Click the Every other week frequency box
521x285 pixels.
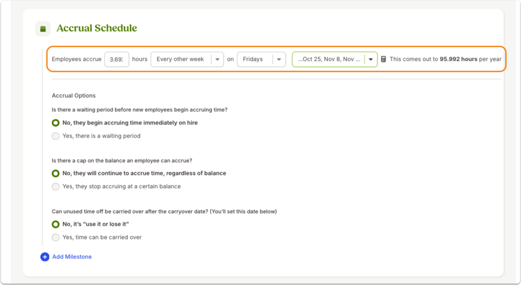click(187, 60)
